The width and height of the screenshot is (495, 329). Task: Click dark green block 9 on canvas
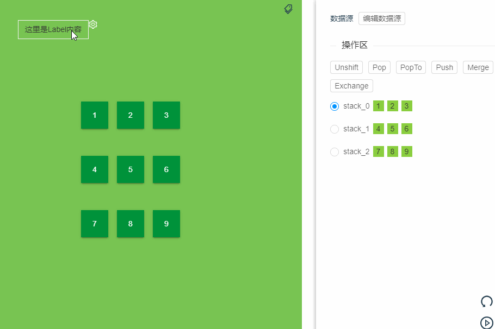[x=166, y=224]
